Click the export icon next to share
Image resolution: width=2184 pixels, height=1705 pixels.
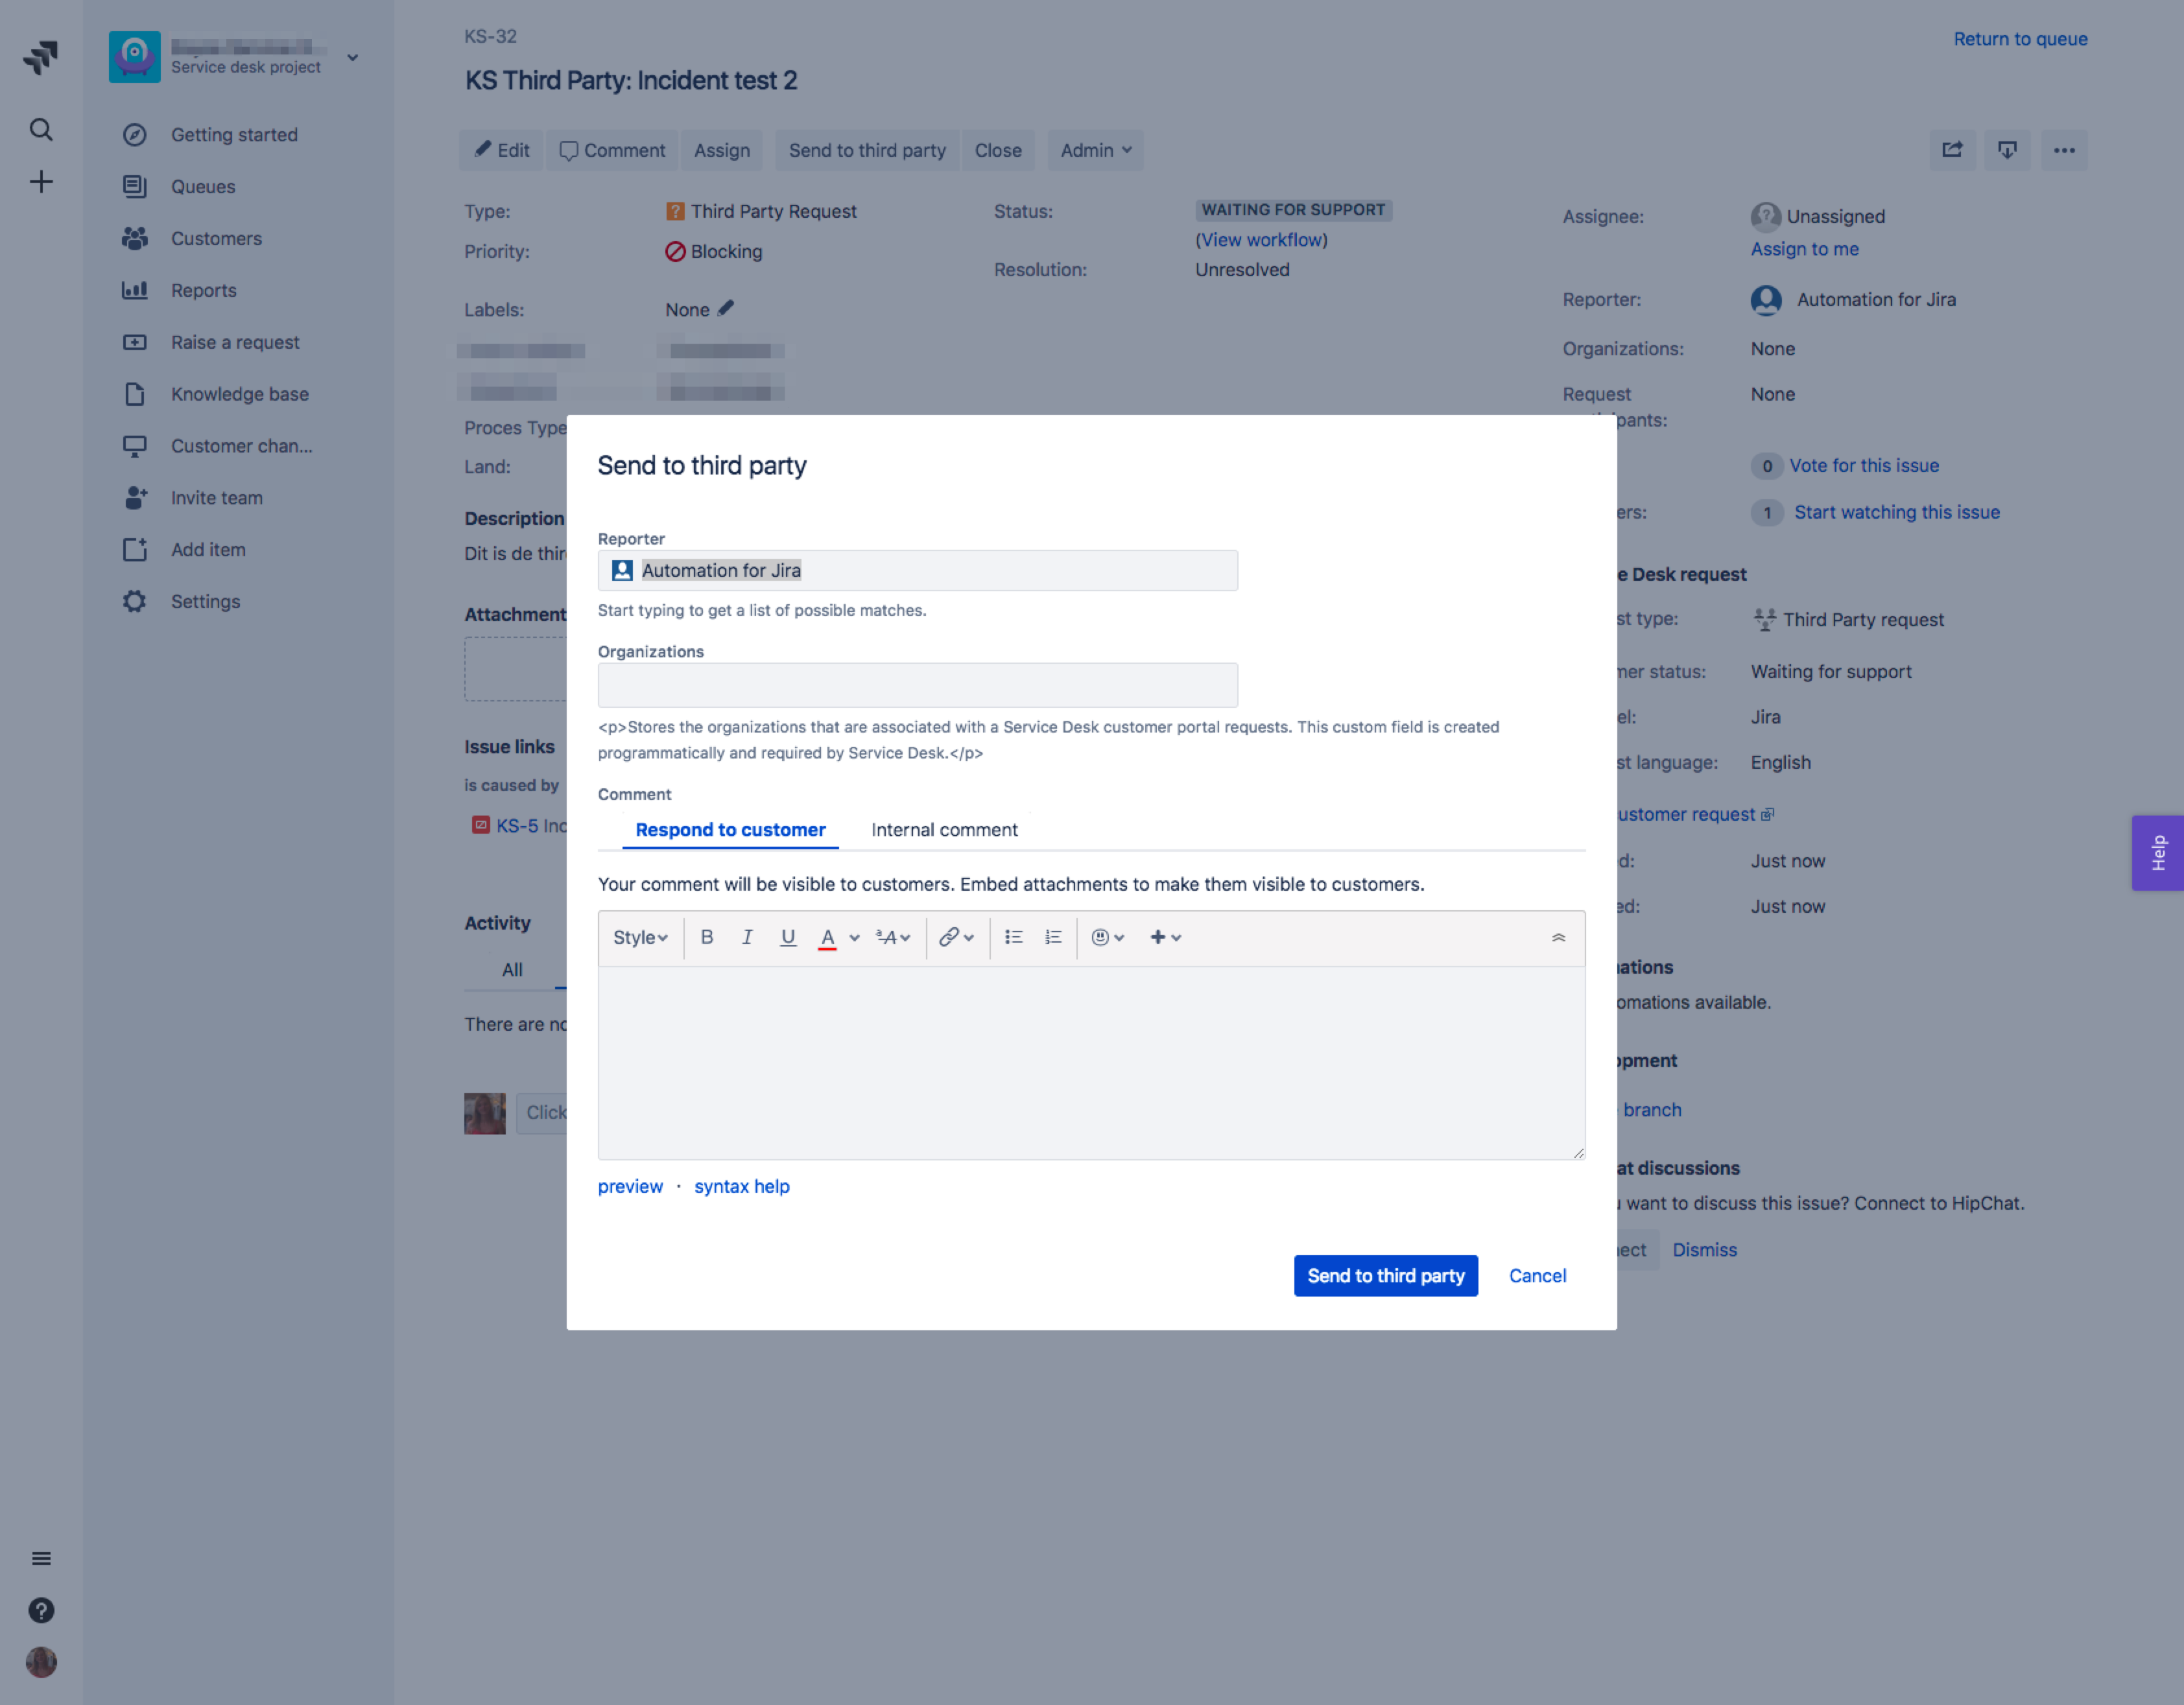[x=2007, y=150]
